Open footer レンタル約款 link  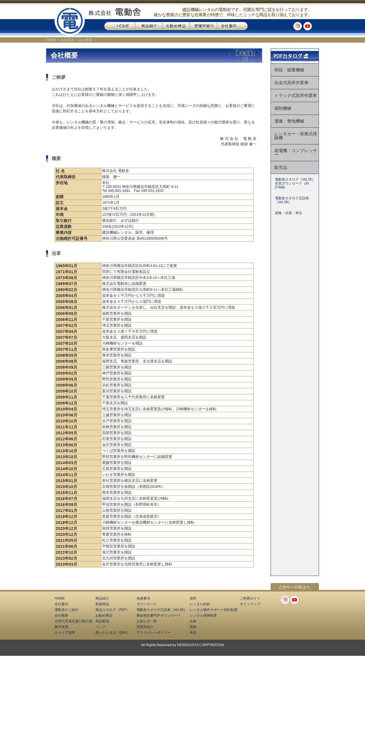click(200, 604)
